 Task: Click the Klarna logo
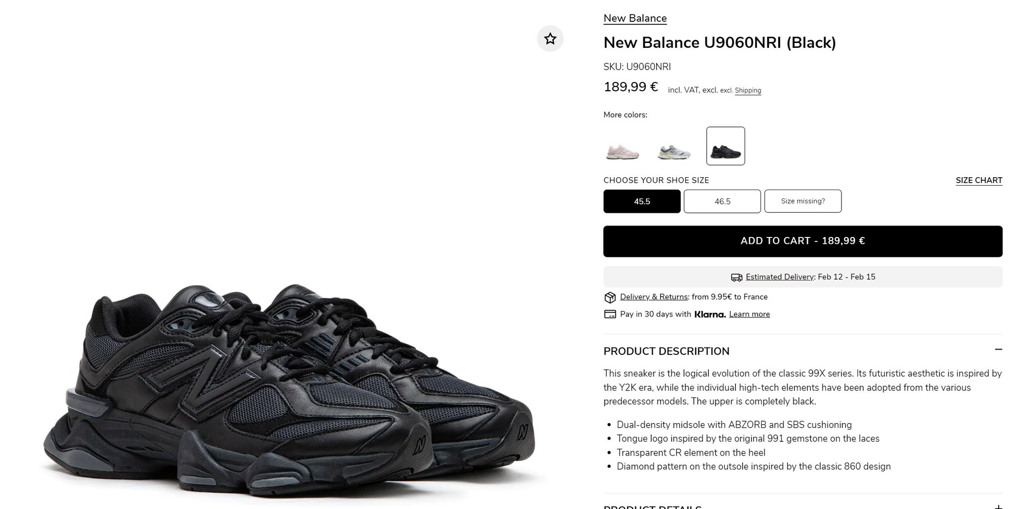coord(710,314)
